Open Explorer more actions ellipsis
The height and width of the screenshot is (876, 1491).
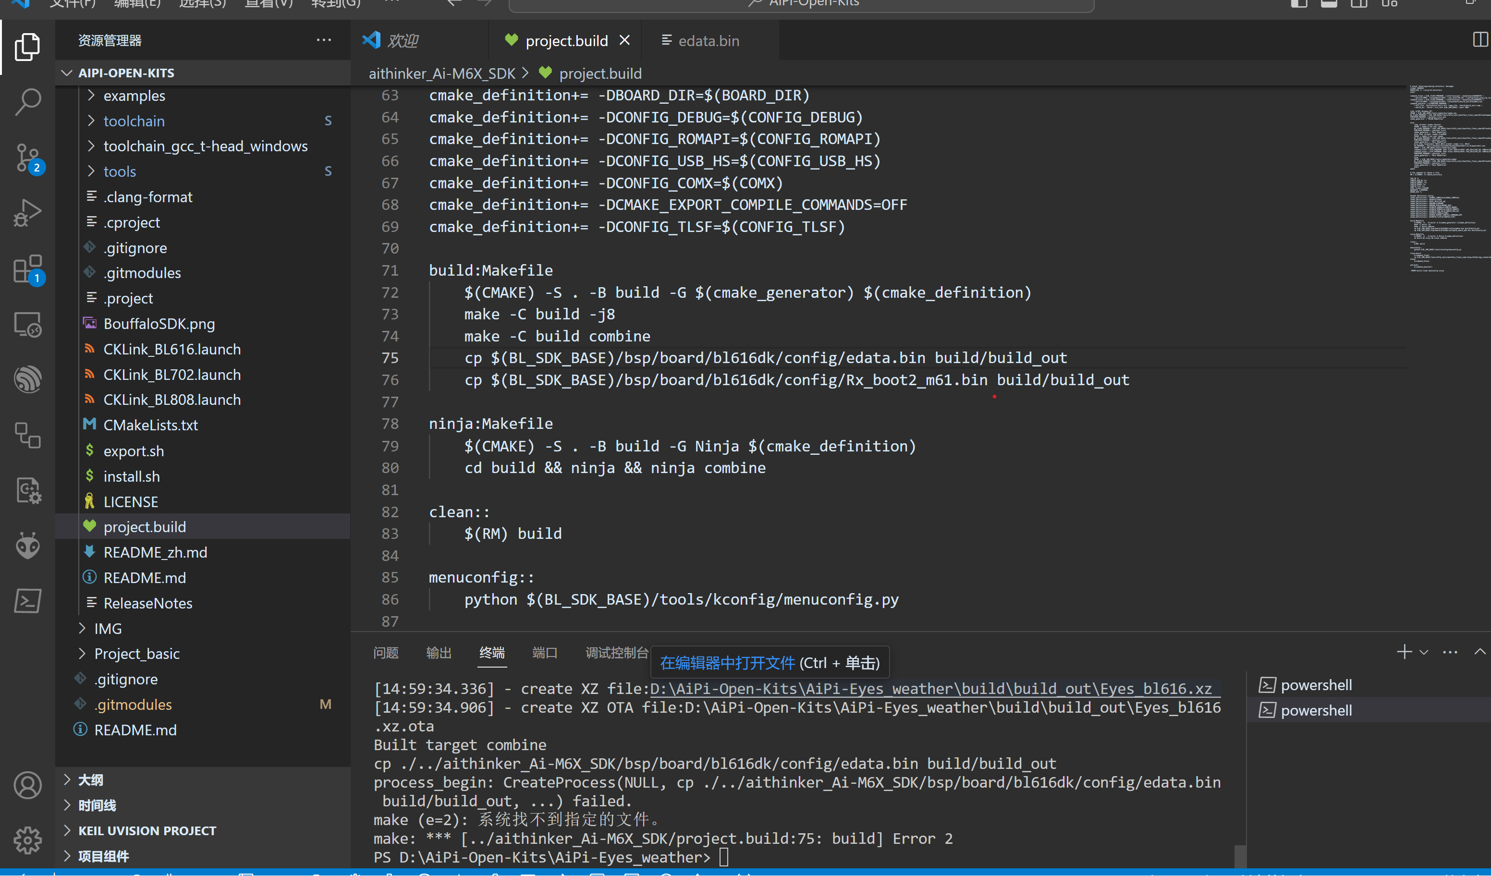click(x=324, y=40)
